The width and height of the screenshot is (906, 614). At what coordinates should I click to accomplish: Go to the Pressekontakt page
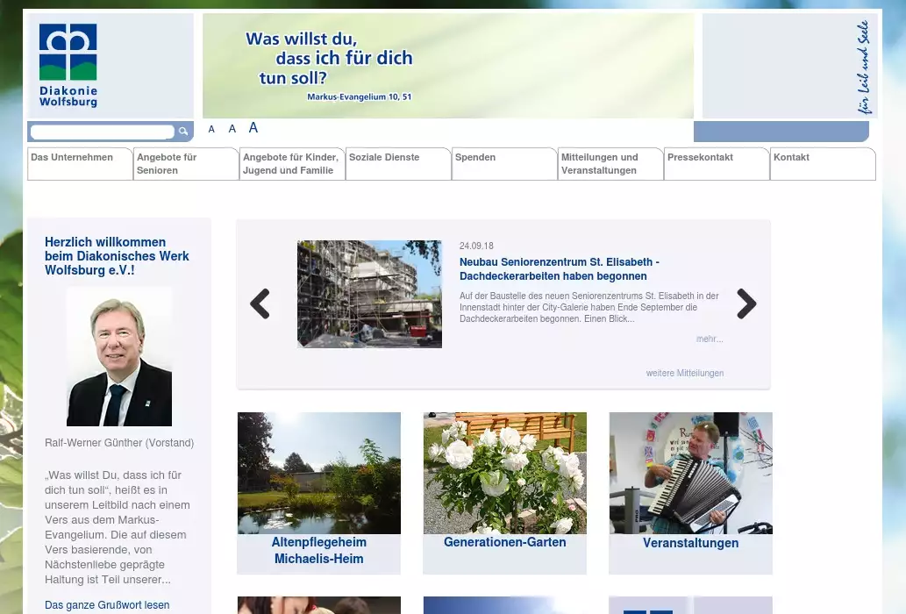(x=700, y=158)
